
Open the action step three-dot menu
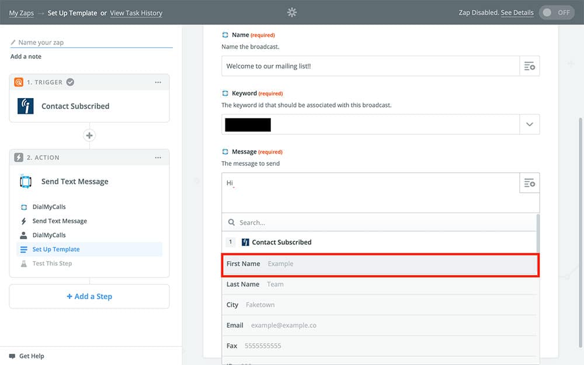click(158, 158)
